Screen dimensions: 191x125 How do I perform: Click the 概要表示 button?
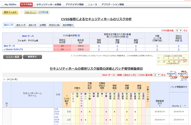[32, 57]
